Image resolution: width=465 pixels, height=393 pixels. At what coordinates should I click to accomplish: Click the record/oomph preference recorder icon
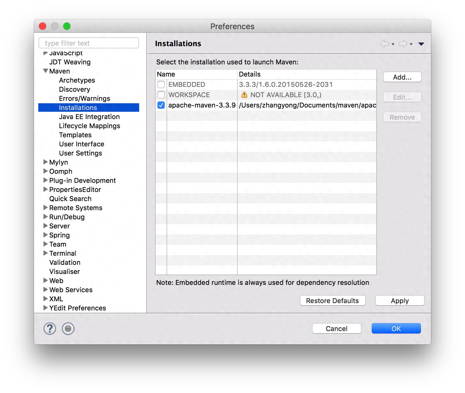point(68,329)
